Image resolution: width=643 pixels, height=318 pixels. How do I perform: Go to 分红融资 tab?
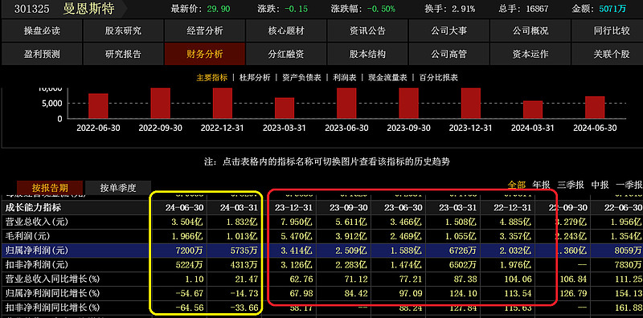pos(286,54)
